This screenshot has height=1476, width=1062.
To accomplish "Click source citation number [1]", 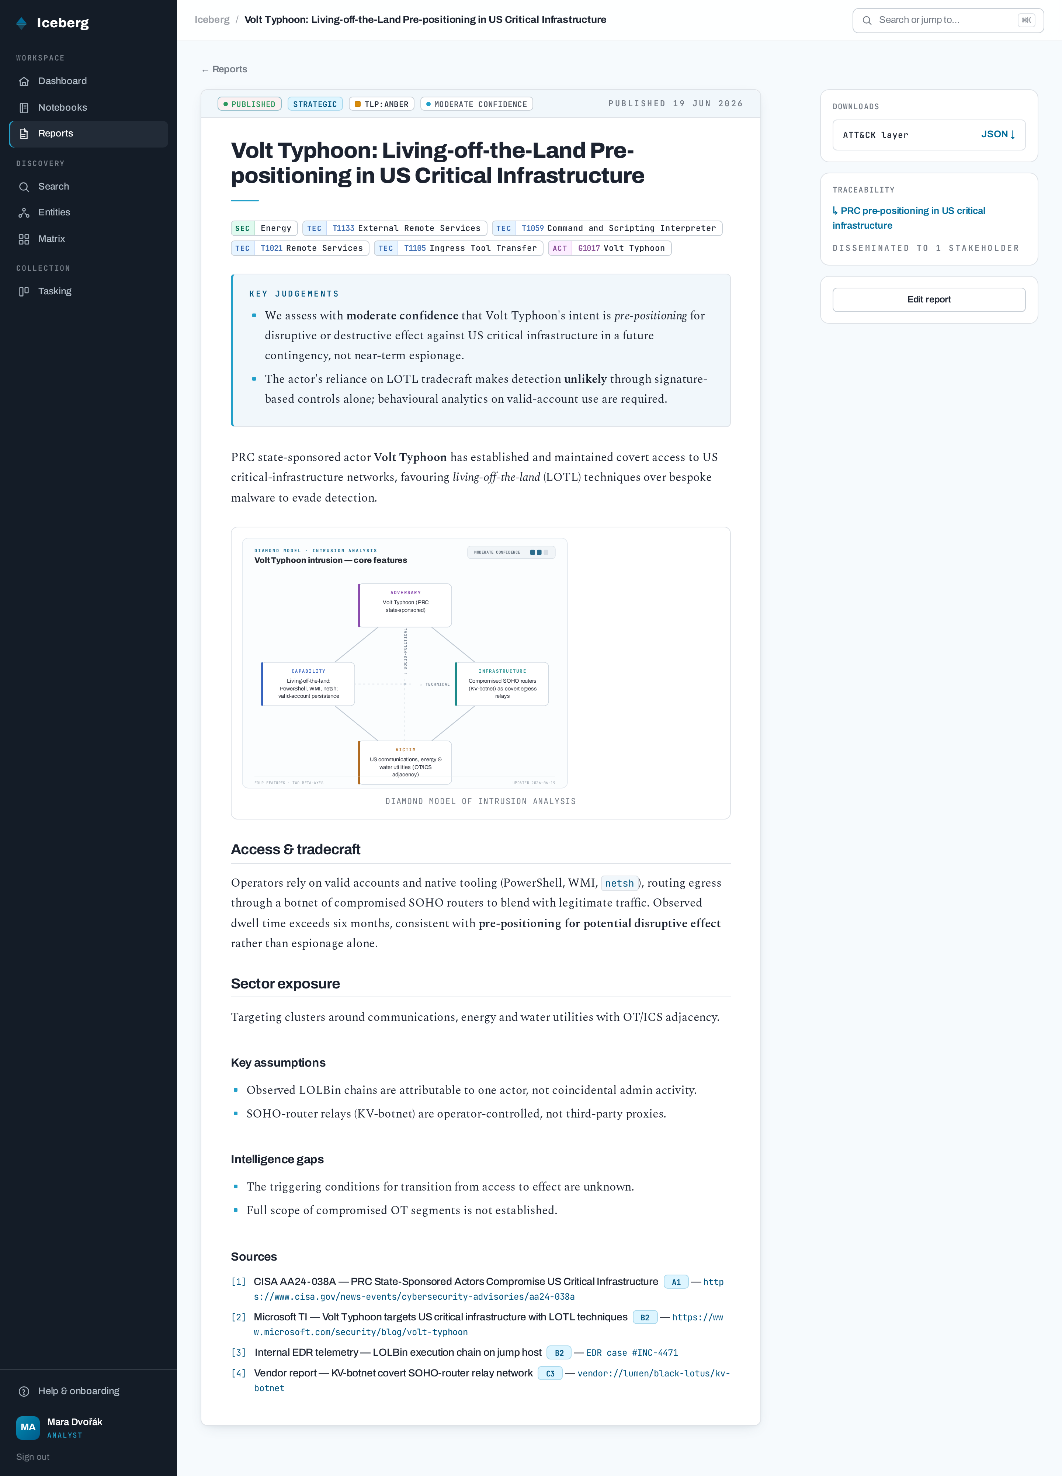I will click(238, 1282).
